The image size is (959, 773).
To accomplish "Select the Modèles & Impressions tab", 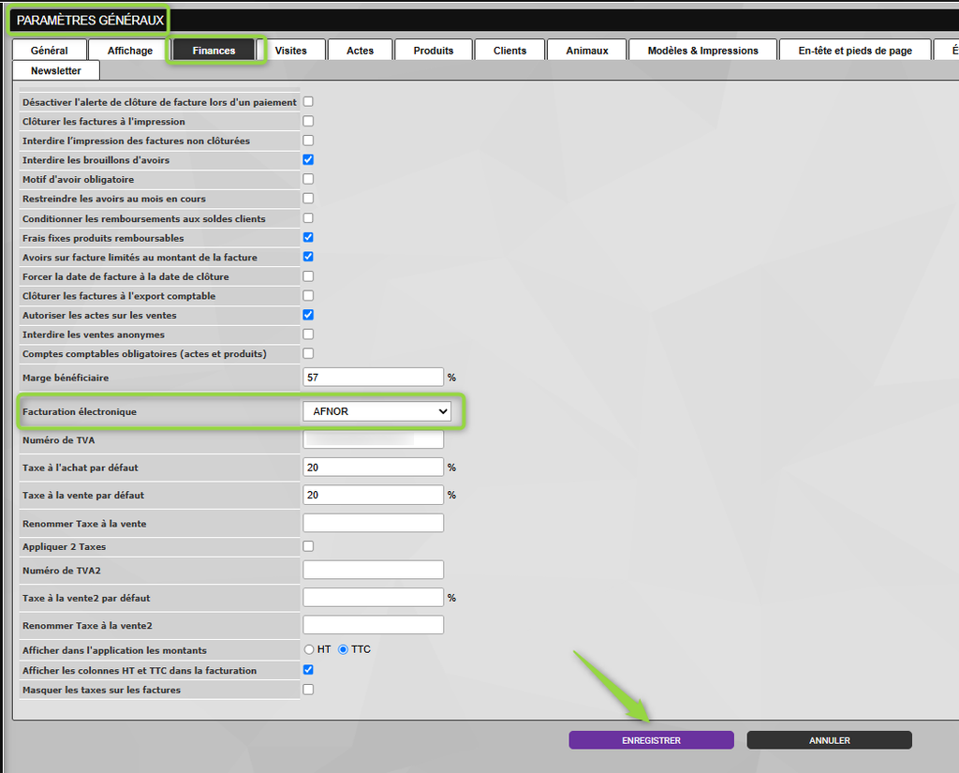I will click(x=702, y=51).
